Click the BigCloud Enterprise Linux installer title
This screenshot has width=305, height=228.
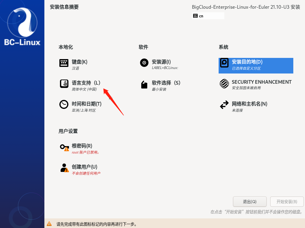pos(246,7)
